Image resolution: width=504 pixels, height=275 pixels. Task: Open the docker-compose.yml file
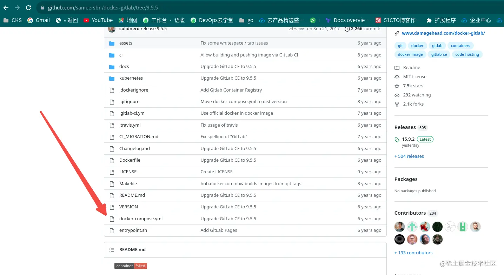[x=141, y=219]
